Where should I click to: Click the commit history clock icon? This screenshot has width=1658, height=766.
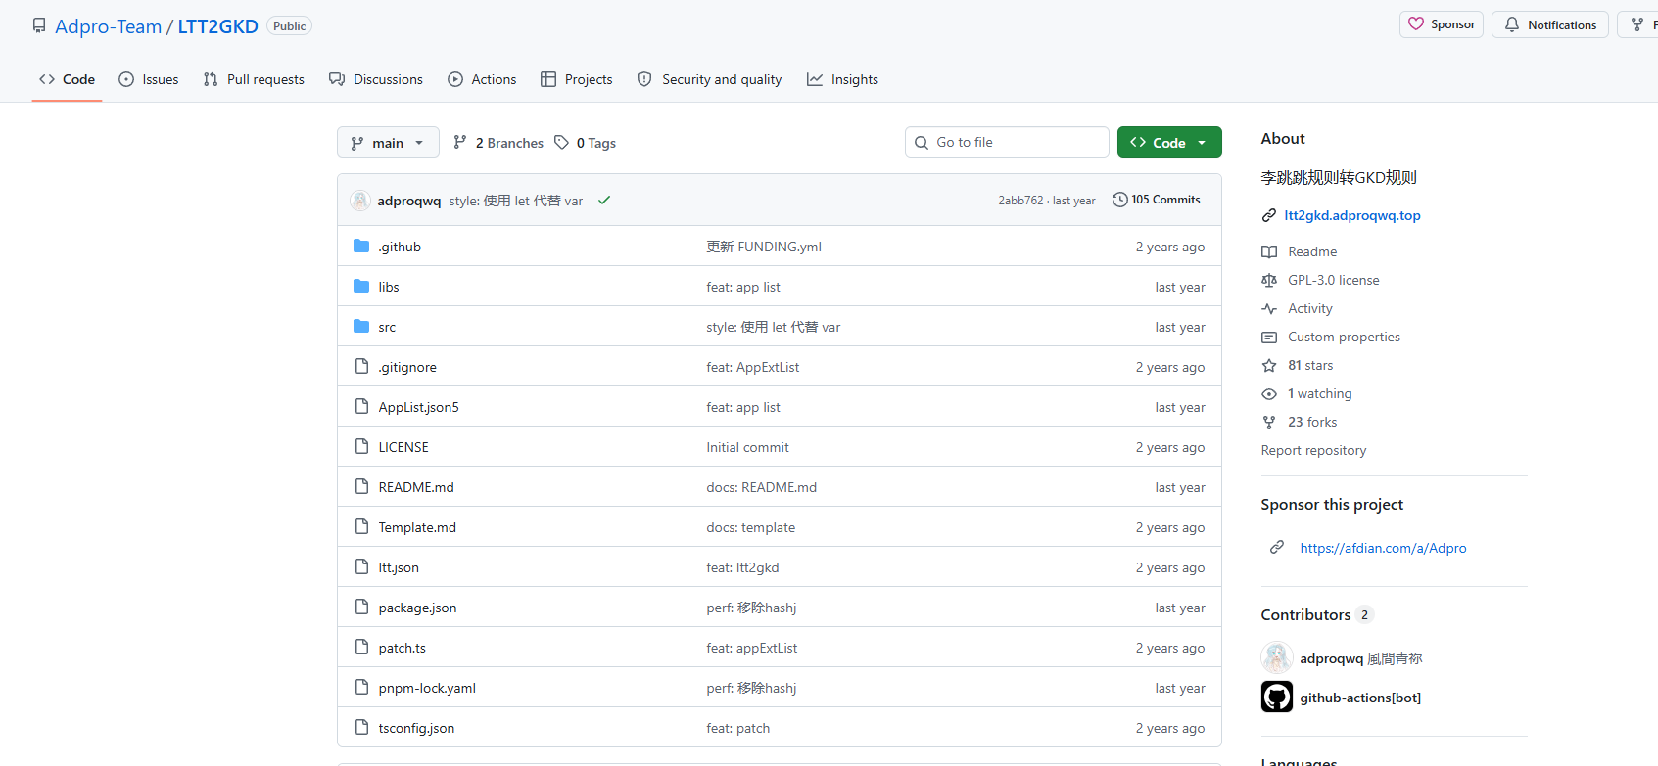point(1120,200)
